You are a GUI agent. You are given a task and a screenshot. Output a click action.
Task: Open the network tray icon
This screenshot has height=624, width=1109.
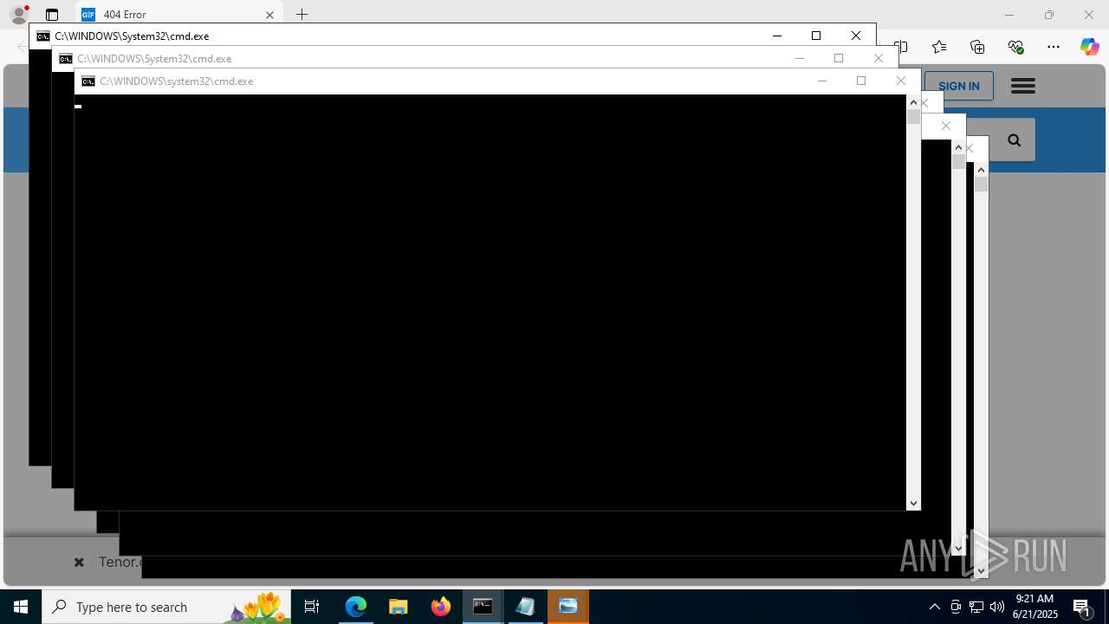tap(976, 607)
